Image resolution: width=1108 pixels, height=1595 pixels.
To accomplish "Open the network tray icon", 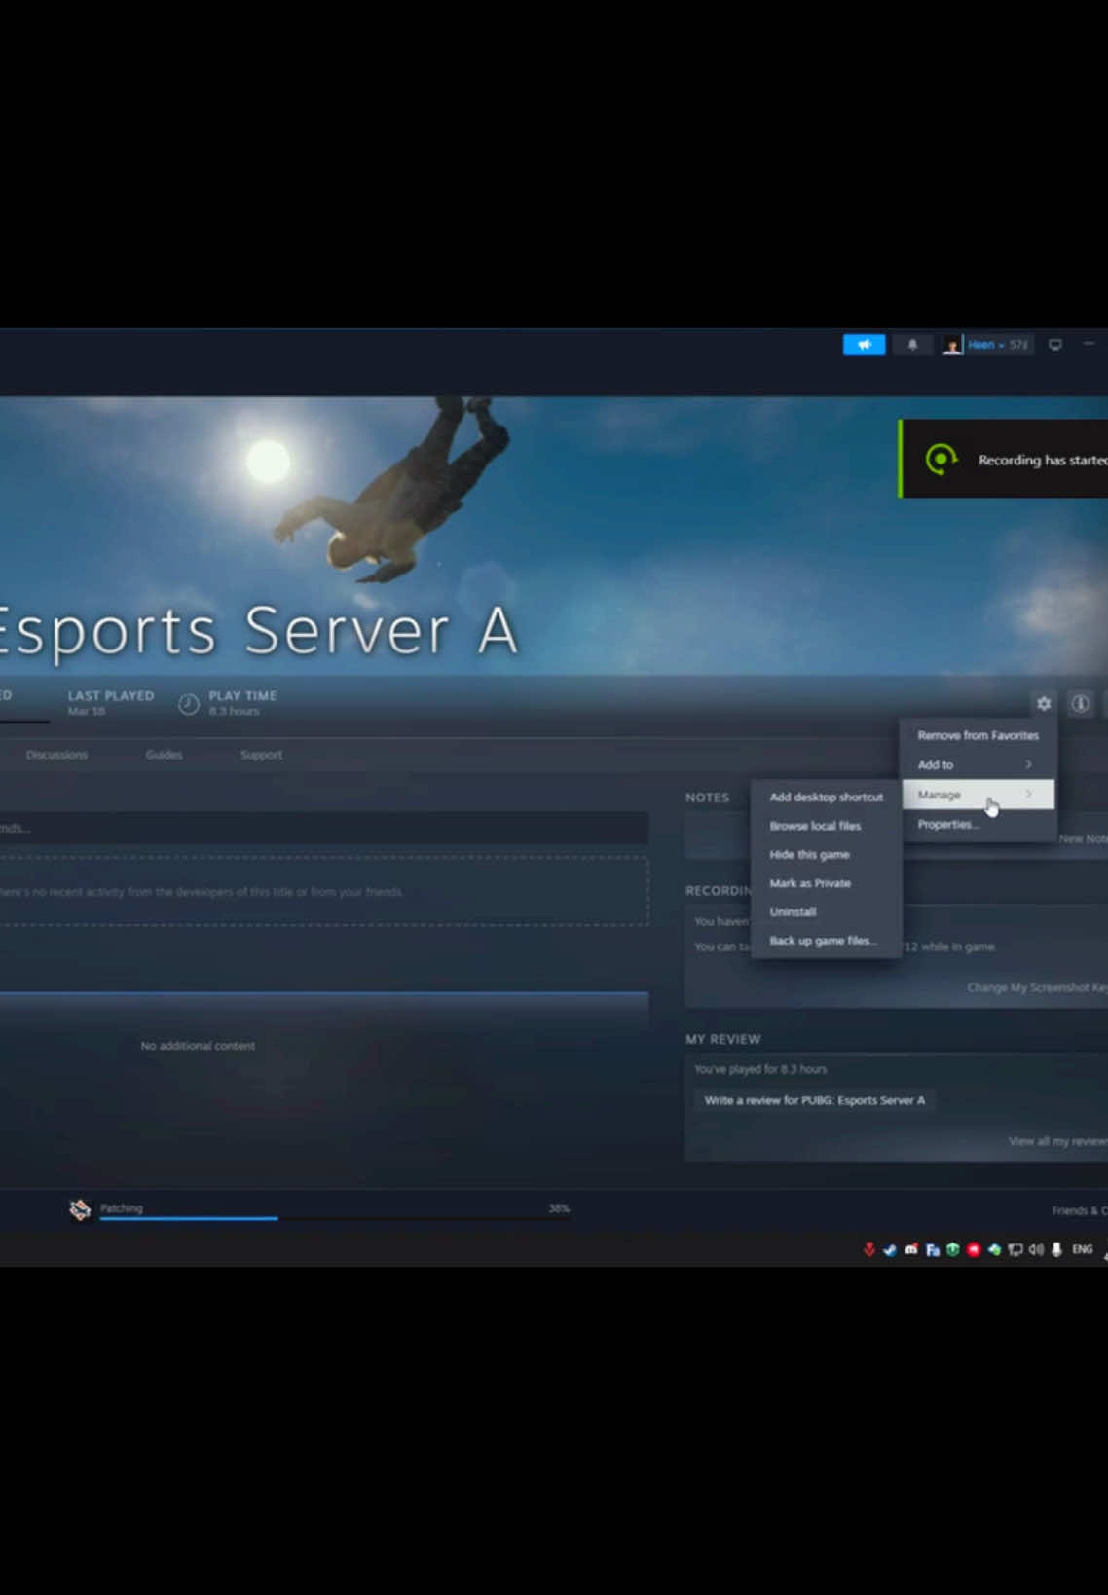I will tap(1015, 1249).
